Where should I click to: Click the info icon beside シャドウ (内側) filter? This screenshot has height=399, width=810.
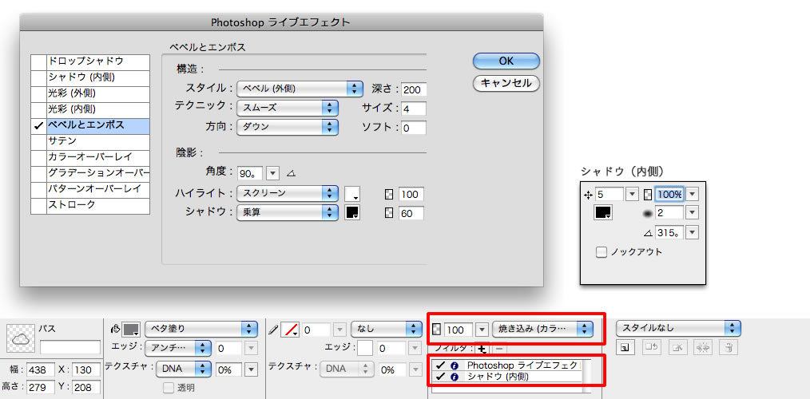coord(455,376)
